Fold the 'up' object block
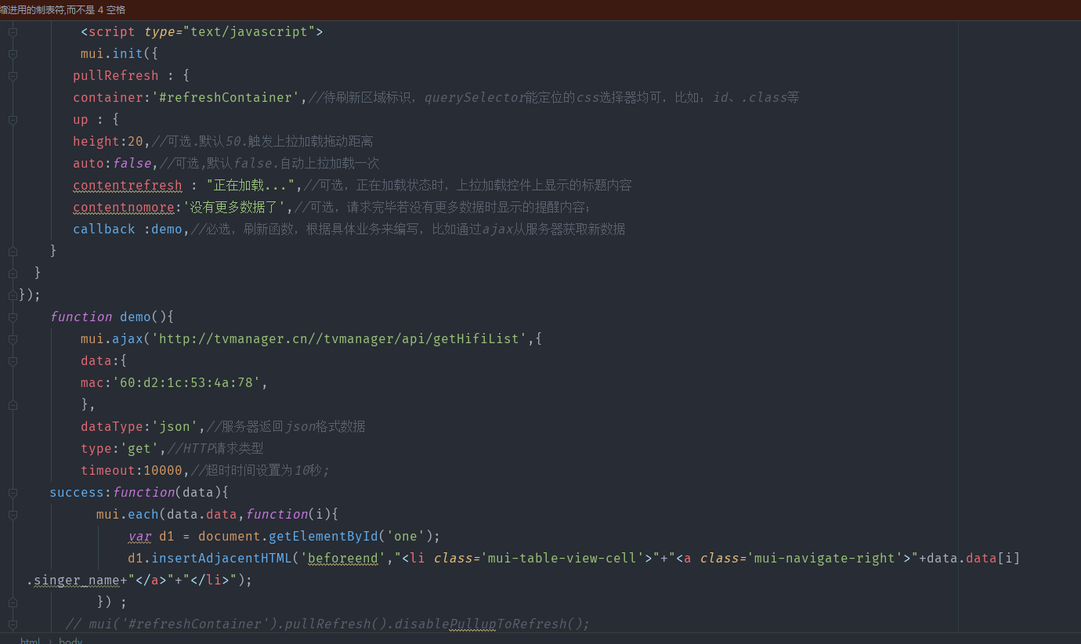Viewport: 1081px width, 644px height. (13, 120)
